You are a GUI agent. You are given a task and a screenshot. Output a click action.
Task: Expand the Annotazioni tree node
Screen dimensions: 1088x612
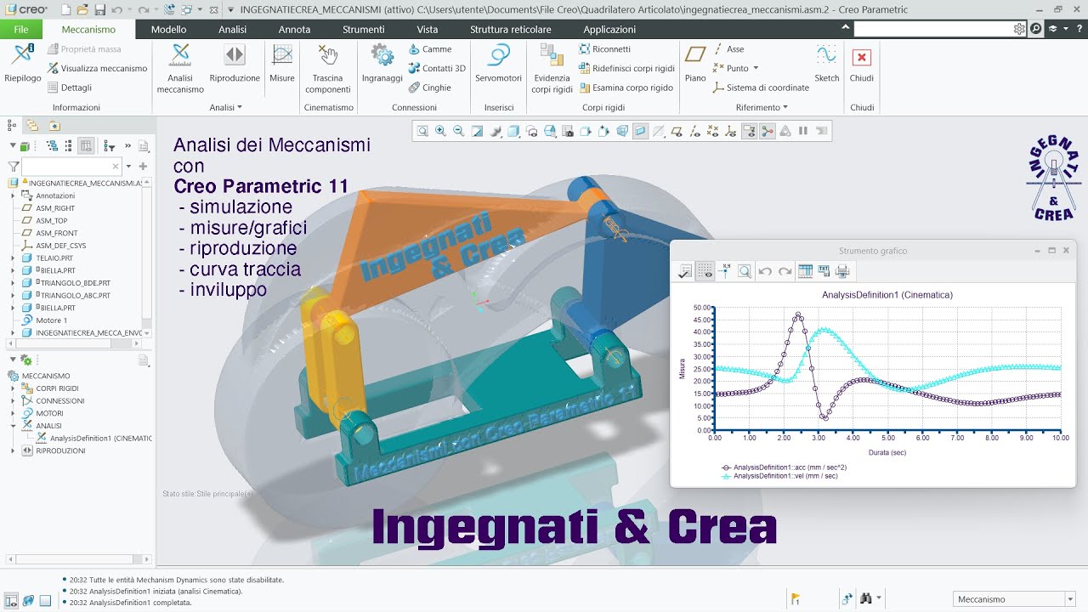pos(13,195)
